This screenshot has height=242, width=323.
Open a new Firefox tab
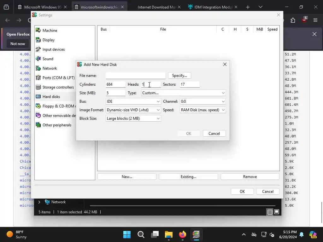tap(248, 7)
